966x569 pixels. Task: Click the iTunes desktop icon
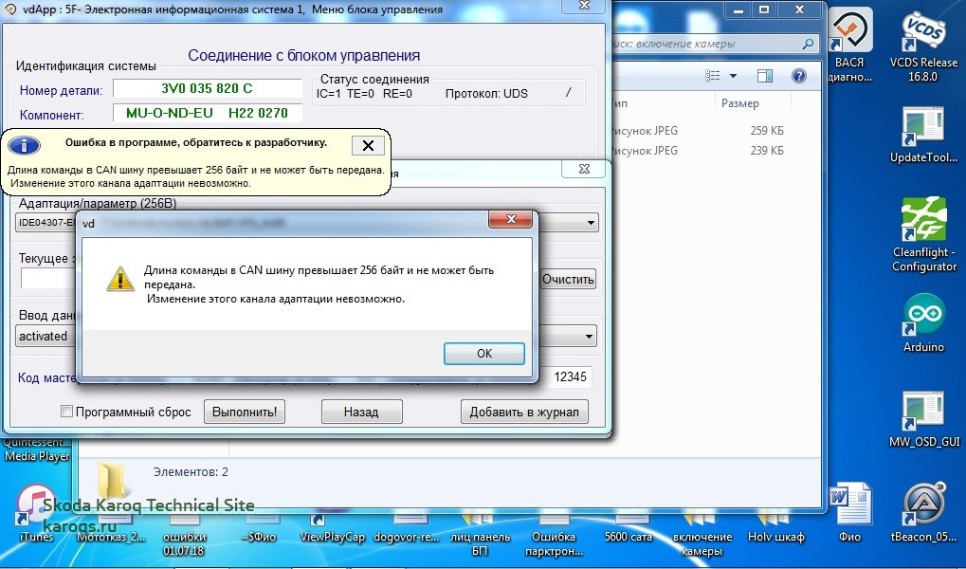click(36, 507)
